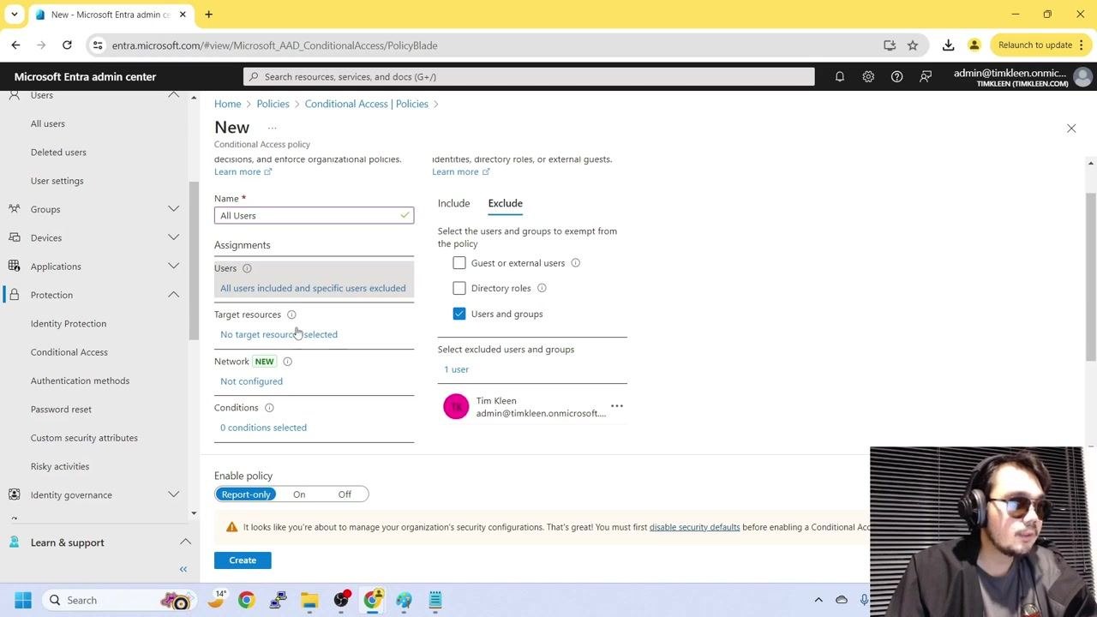Collapse the Users sidebar section

pyautogui.click(x=173, y=95)
